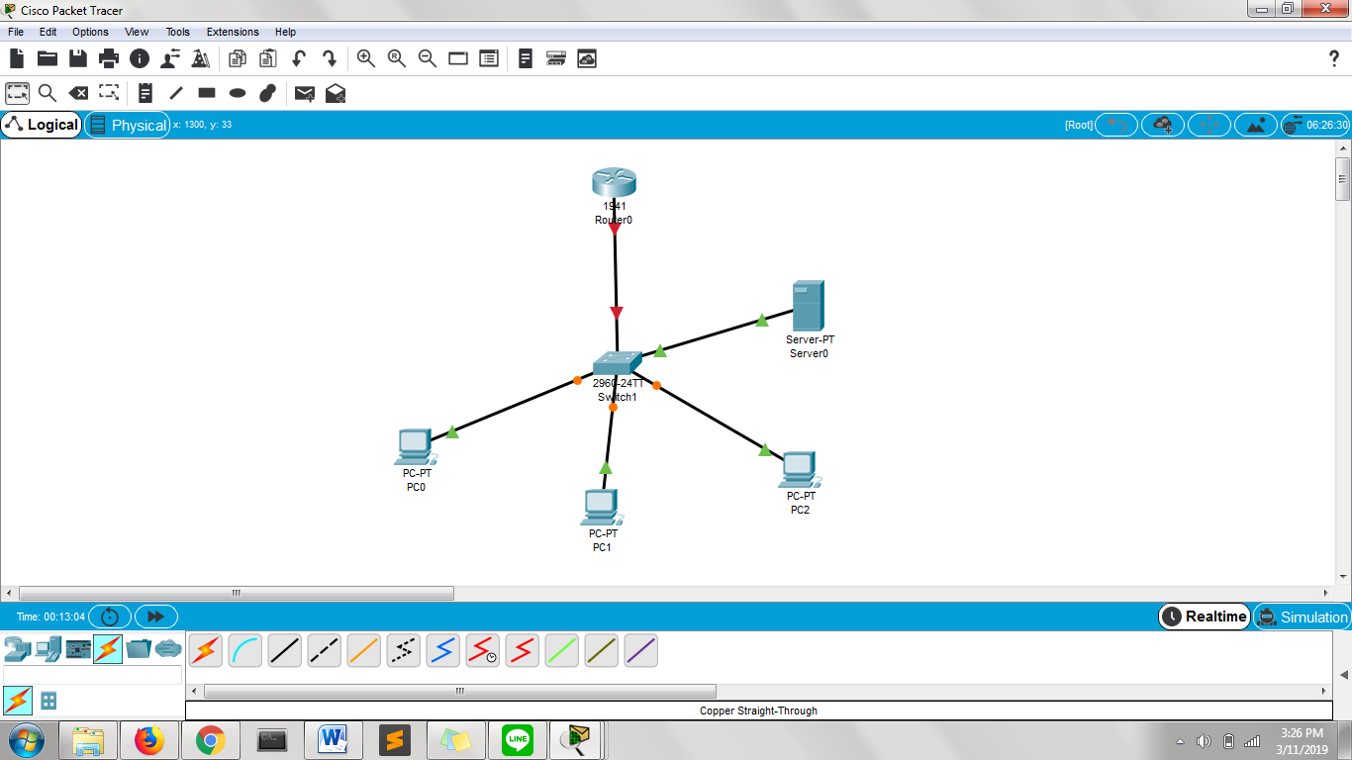The width and height of the screenshot is (1352, 760).
Task: Open Firefox from the taskbar
Action: [149, 739]
